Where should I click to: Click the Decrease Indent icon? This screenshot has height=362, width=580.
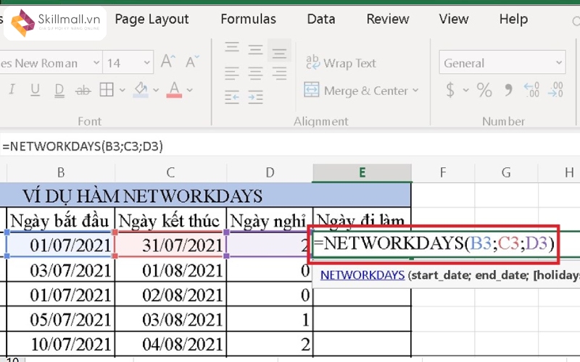232,96
